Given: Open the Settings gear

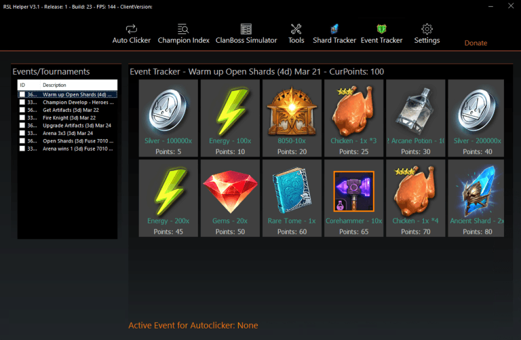Looking at the screenshot, I should coord(427,34).
